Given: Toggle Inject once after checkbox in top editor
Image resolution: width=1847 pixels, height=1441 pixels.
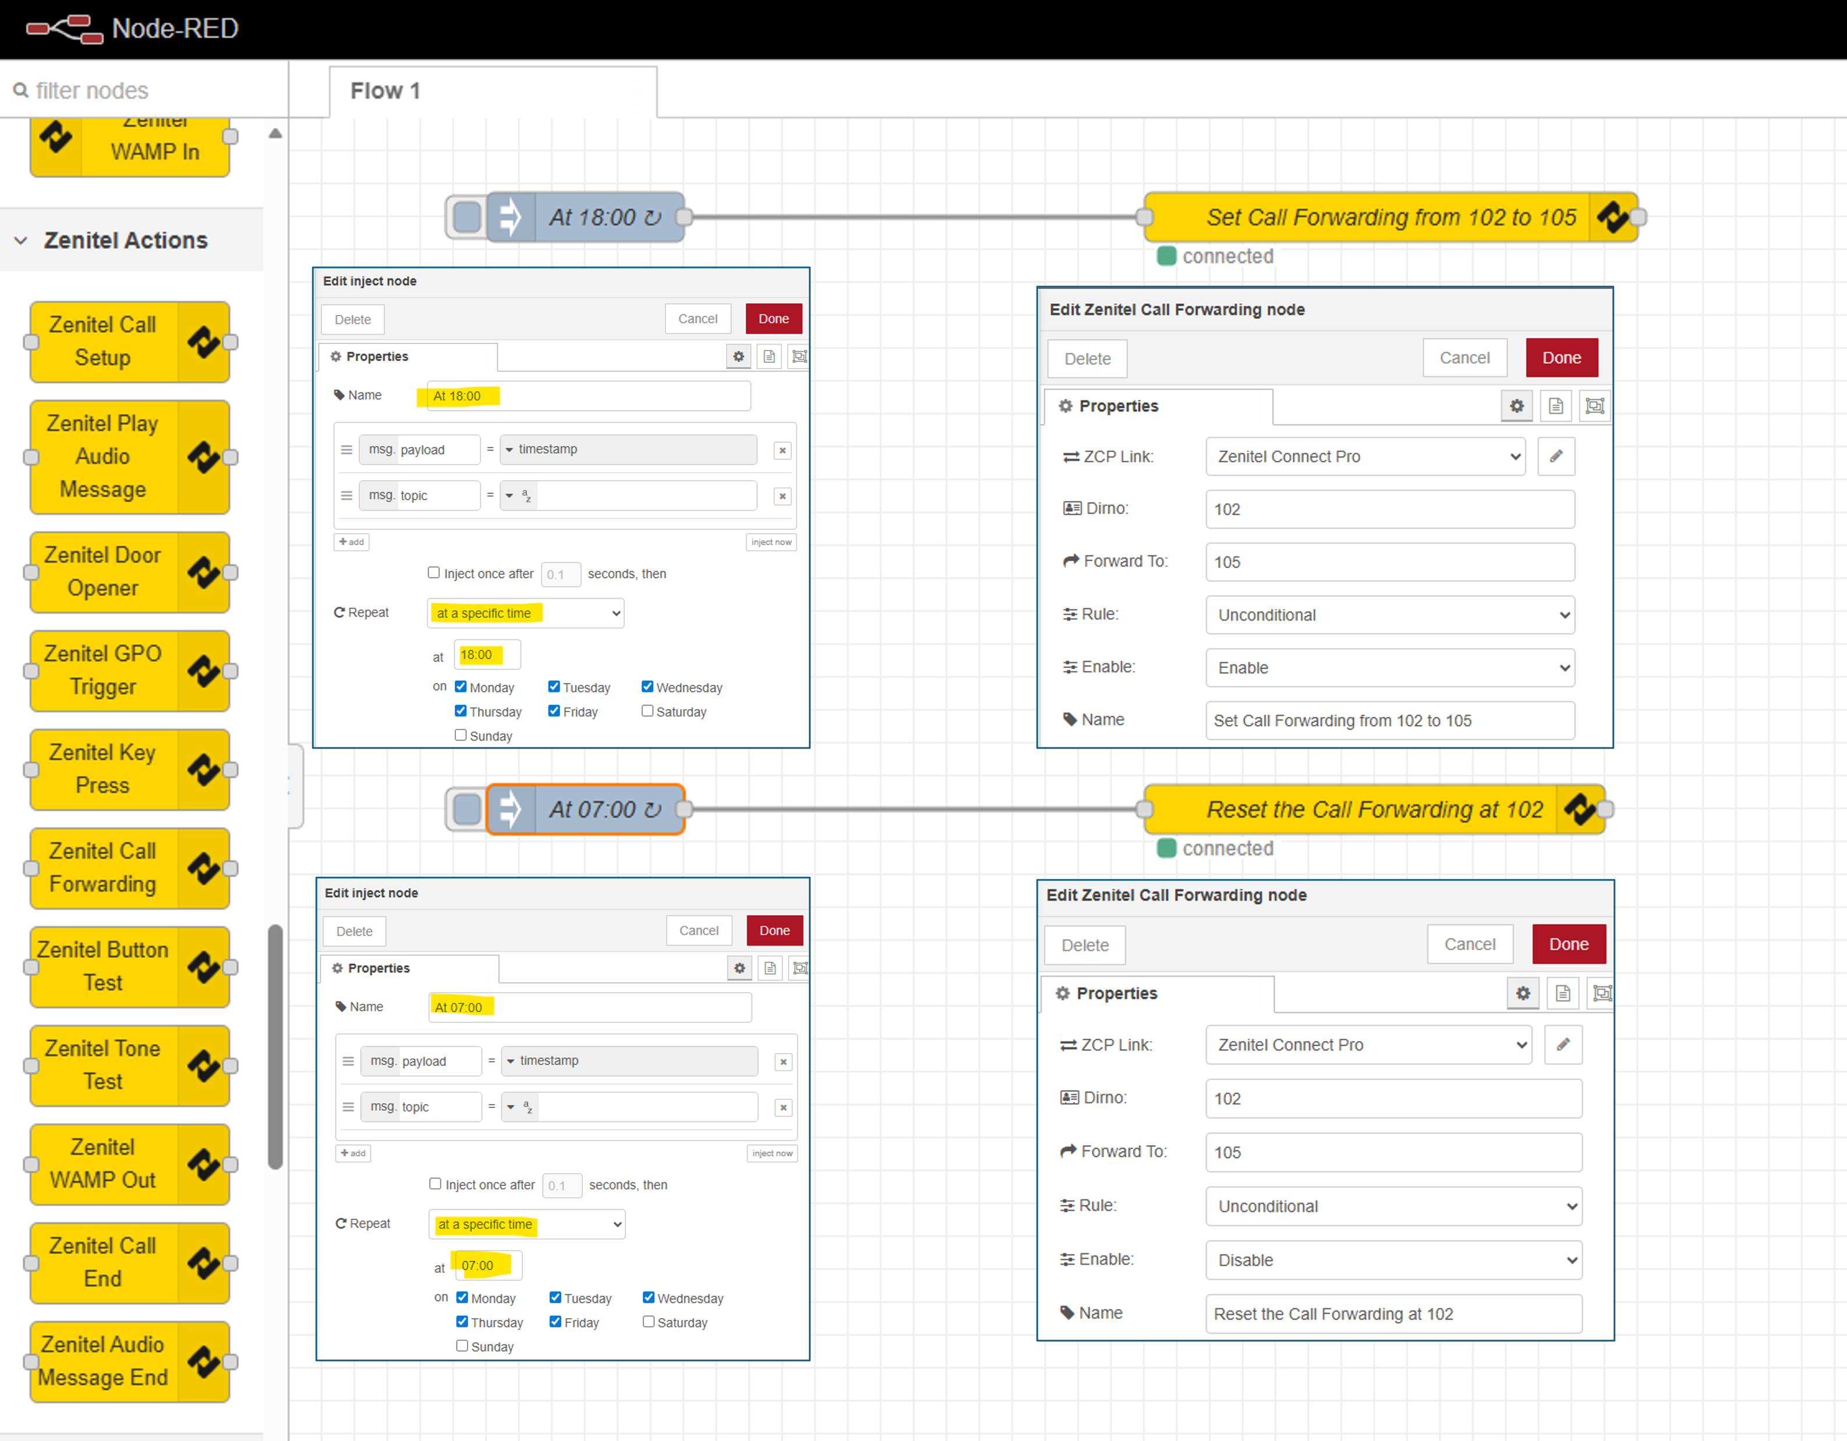Looking at the screenshot, I should 434,572.
